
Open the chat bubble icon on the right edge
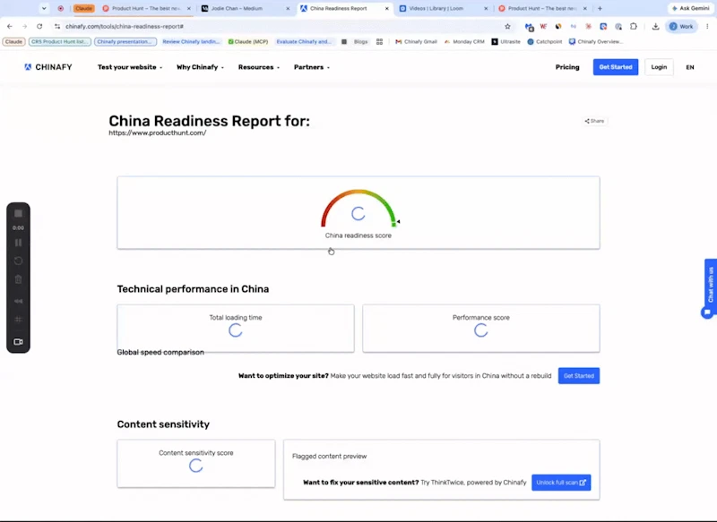click(x=707, y=312)
